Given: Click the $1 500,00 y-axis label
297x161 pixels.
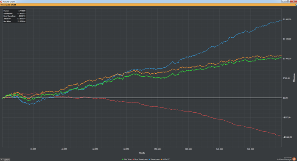Looking at the screenshot, I should click(287, 39).
